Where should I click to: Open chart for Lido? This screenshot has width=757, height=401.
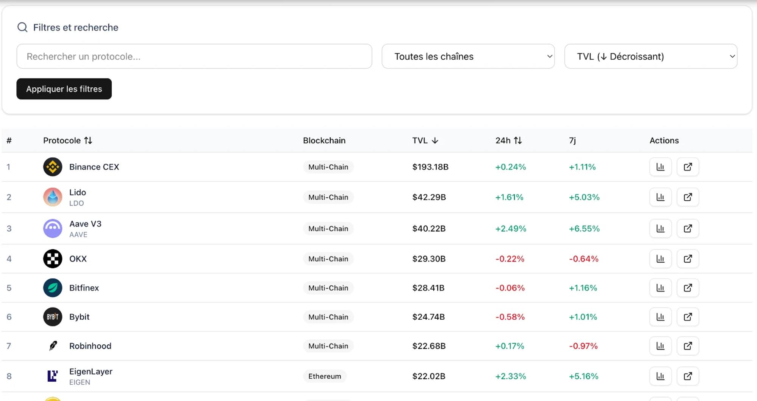tap(660, 197)
